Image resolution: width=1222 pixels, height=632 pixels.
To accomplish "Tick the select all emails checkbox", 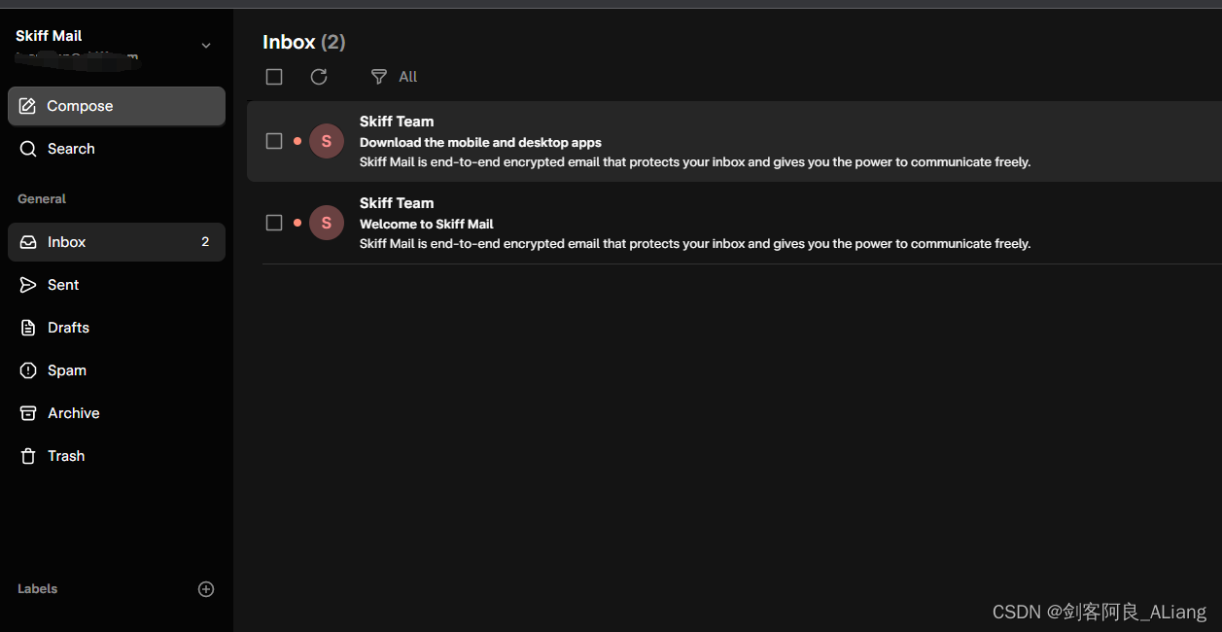I will (x=274, y=77).
